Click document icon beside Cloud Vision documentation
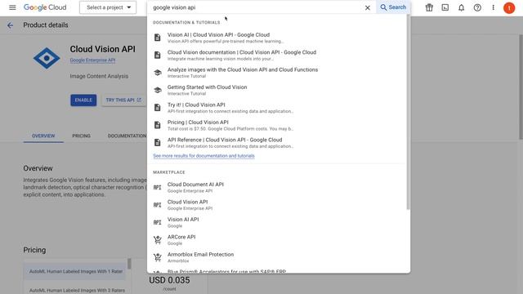The height and width of the screenshot is (294, 523). click(158, 55)
